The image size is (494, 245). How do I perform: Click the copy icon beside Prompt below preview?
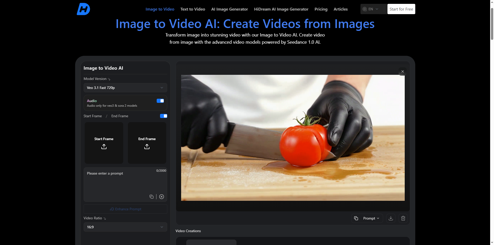pyautogui.click(x=356, y=218)
